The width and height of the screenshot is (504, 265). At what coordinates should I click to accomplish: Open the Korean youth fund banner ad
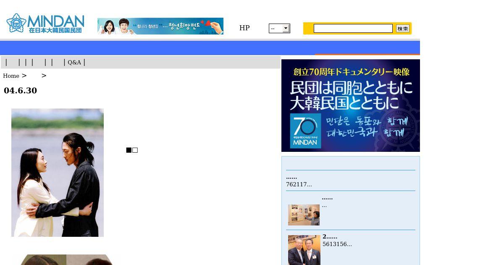160,26
